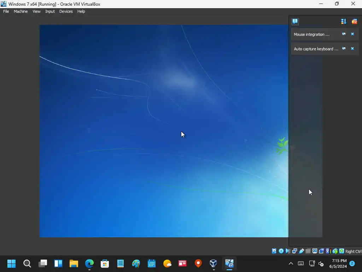This screenshot has width=362, height=272.
Task: Click the virtualization CPU status icon
Action: click(328, 251)
